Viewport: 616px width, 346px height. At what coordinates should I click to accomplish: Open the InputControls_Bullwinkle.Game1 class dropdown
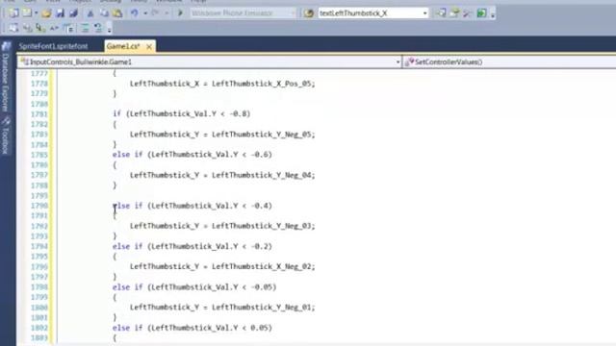pos(210,62)
